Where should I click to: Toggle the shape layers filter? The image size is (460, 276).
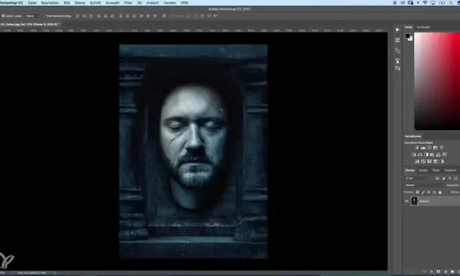pos(456,178)
